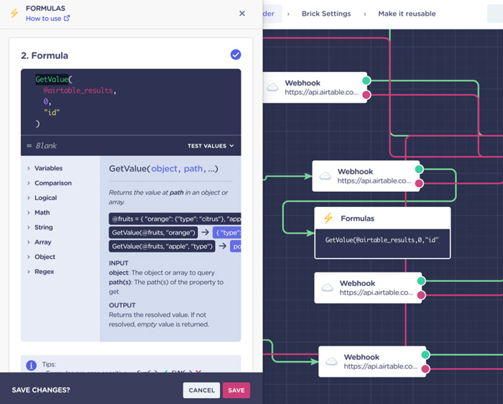This screenshot has width=503, height=404.
Task: Click the cloud icon of the Webhook above Formulas
Action: click(326, 176)
